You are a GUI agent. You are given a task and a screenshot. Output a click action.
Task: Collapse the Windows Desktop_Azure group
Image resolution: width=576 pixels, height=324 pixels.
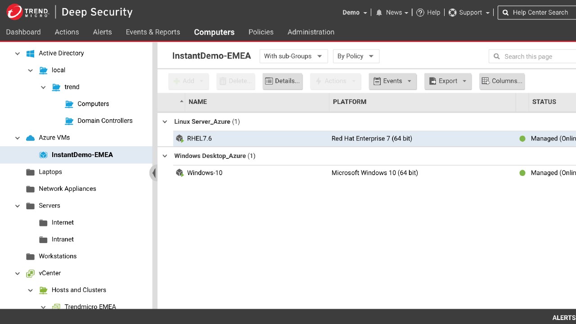coord(165,156)
